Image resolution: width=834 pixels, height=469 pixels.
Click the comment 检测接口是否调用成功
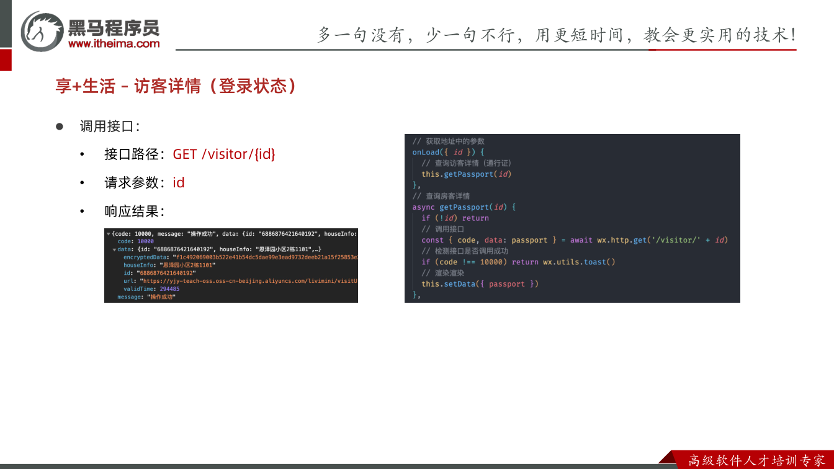tap(465, 251)
